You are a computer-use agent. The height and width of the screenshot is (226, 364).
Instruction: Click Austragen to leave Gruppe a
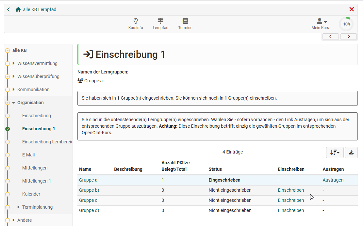[333, 180]
